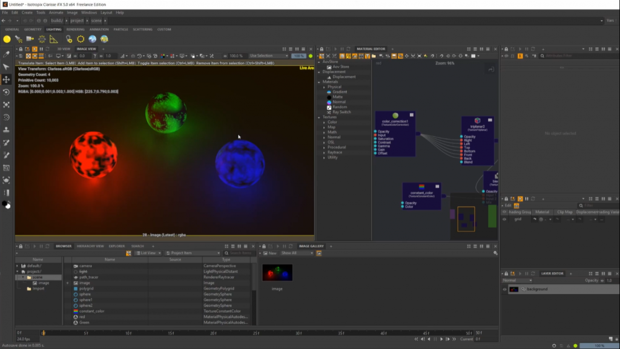The image size is (620, 349).
Task: Select the Translate tool in left toolbar
Action: (x=7, y=79)
